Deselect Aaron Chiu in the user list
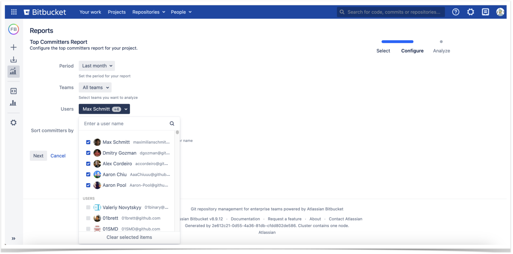 tap(88, 174)
